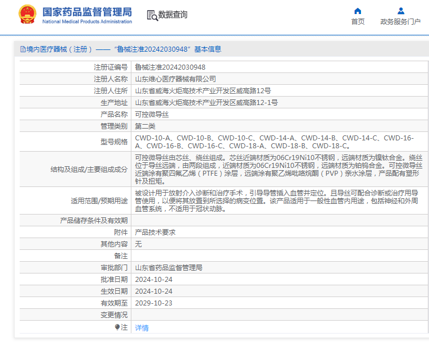Click the 注册人名称 row label
Viewport: 429px width, 342px height.
pos(111,79)
